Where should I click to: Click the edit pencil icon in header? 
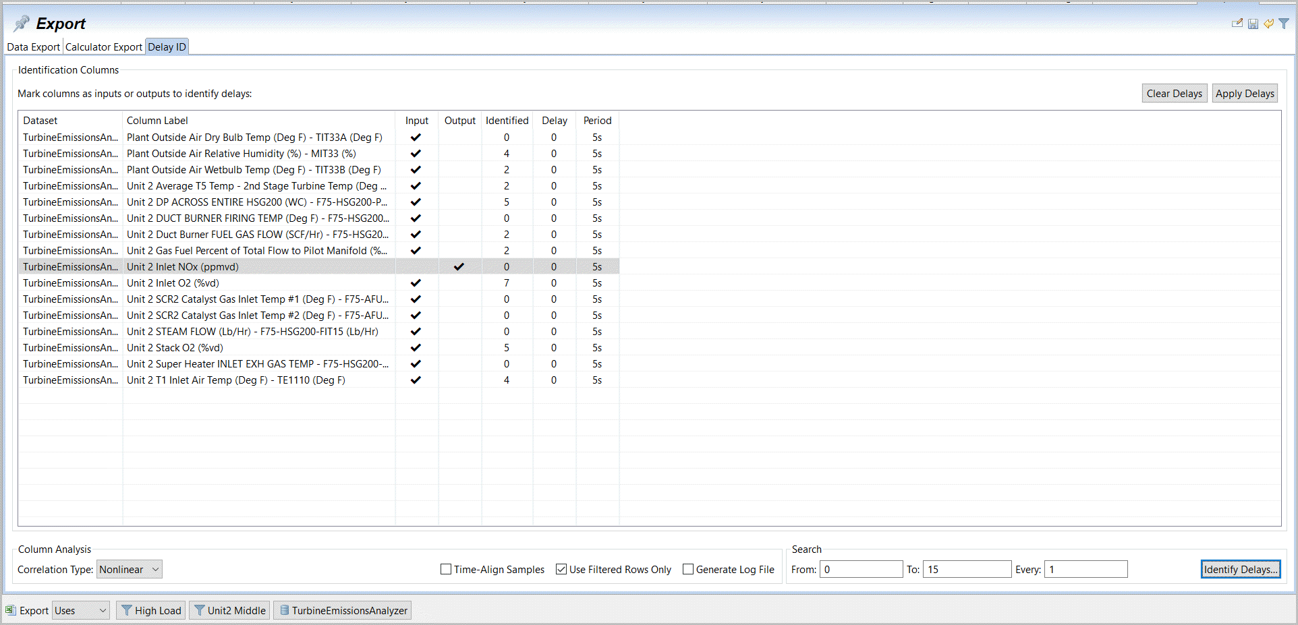click(1237, 24)
